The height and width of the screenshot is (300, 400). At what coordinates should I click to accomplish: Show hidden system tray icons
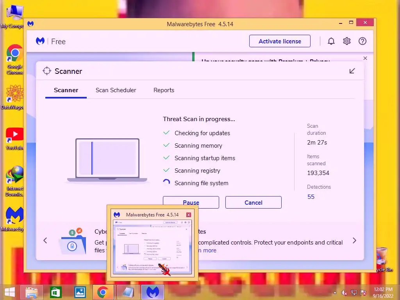(x=335, y=293)
